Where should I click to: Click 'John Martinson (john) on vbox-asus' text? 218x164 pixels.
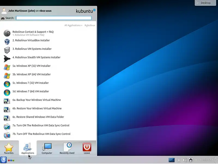pos(30,11)
